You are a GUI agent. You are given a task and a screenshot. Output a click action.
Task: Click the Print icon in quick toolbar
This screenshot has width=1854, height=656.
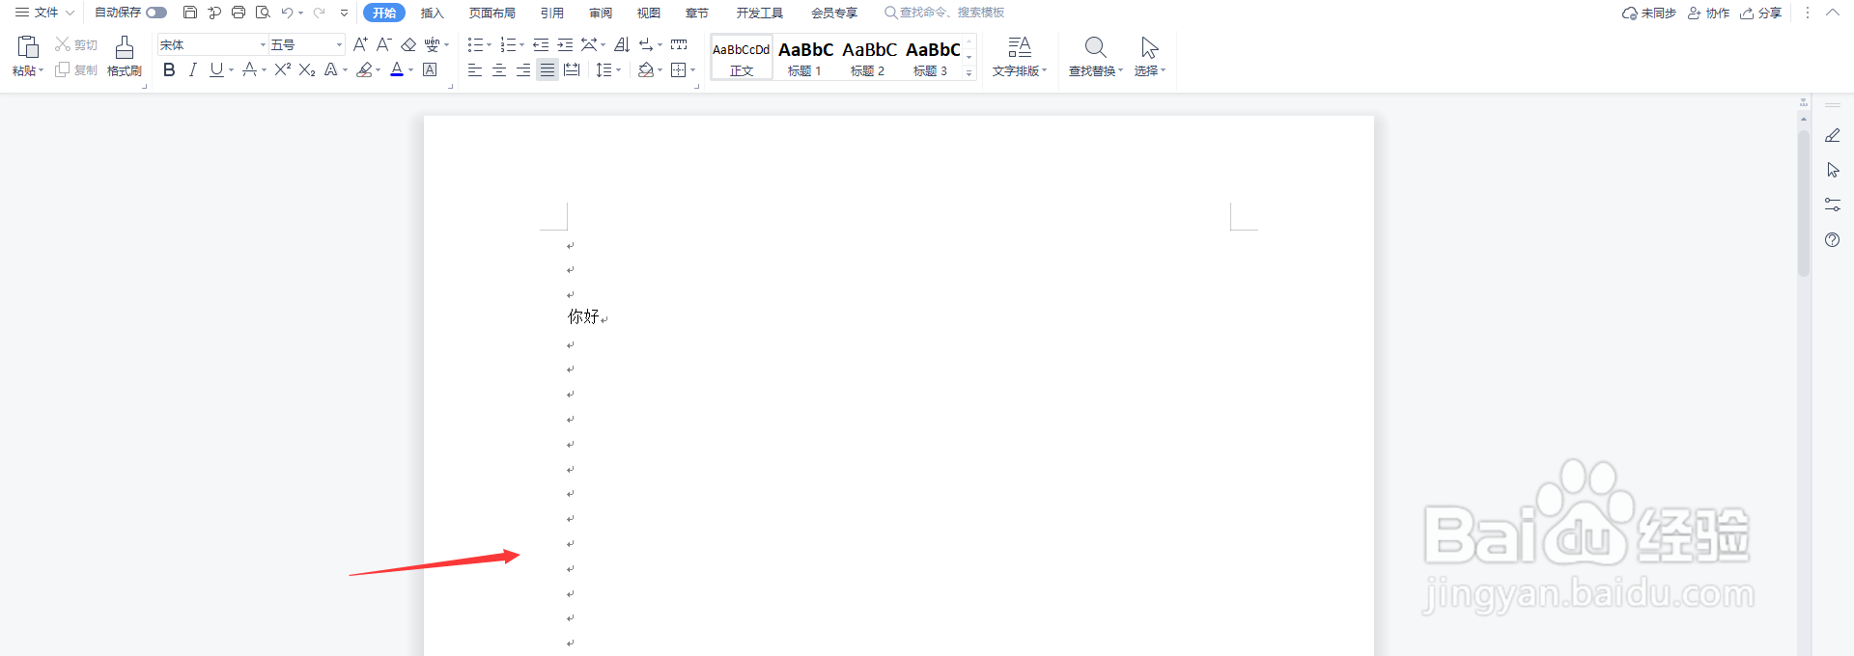[x=239, y=13]
